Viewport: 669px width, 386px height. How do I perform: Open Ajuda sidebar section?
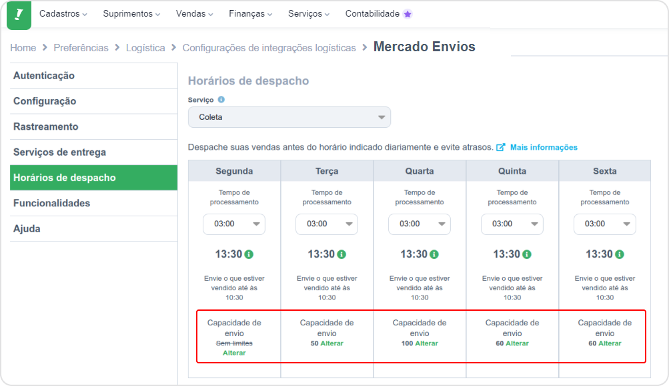[x=93, y=228]
